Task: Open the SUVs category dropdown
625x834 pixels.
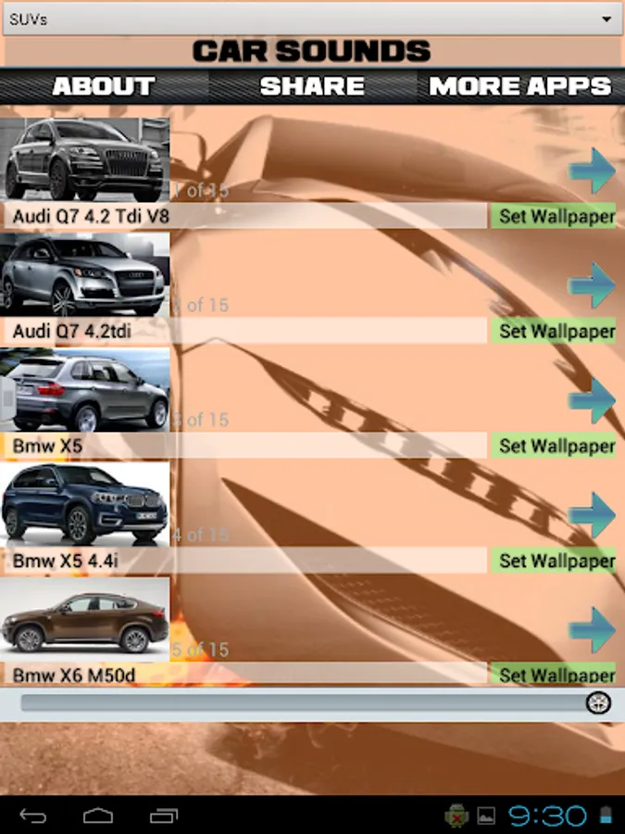Action: click(x=312, y=19)
